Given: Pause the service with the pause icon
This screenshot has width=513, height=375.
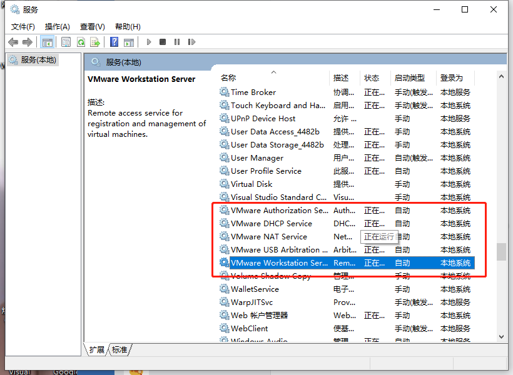Looking at the screenshot, I should 177,42.
